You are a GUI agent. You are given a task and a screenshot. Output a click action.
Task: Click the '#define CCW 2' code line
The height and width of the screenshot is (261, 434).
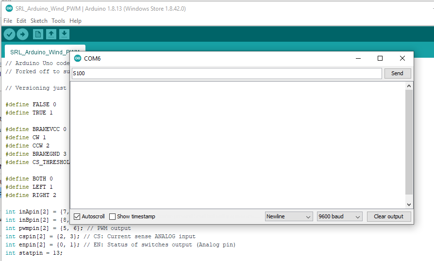tap(27, 146)
